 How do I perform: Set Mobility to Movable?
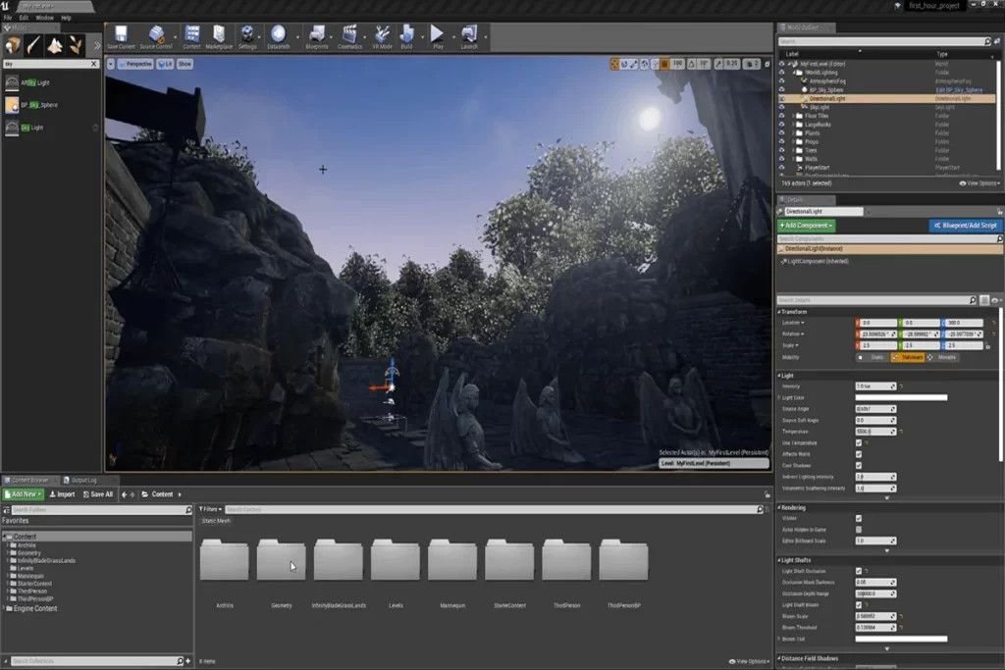(943, 357)
